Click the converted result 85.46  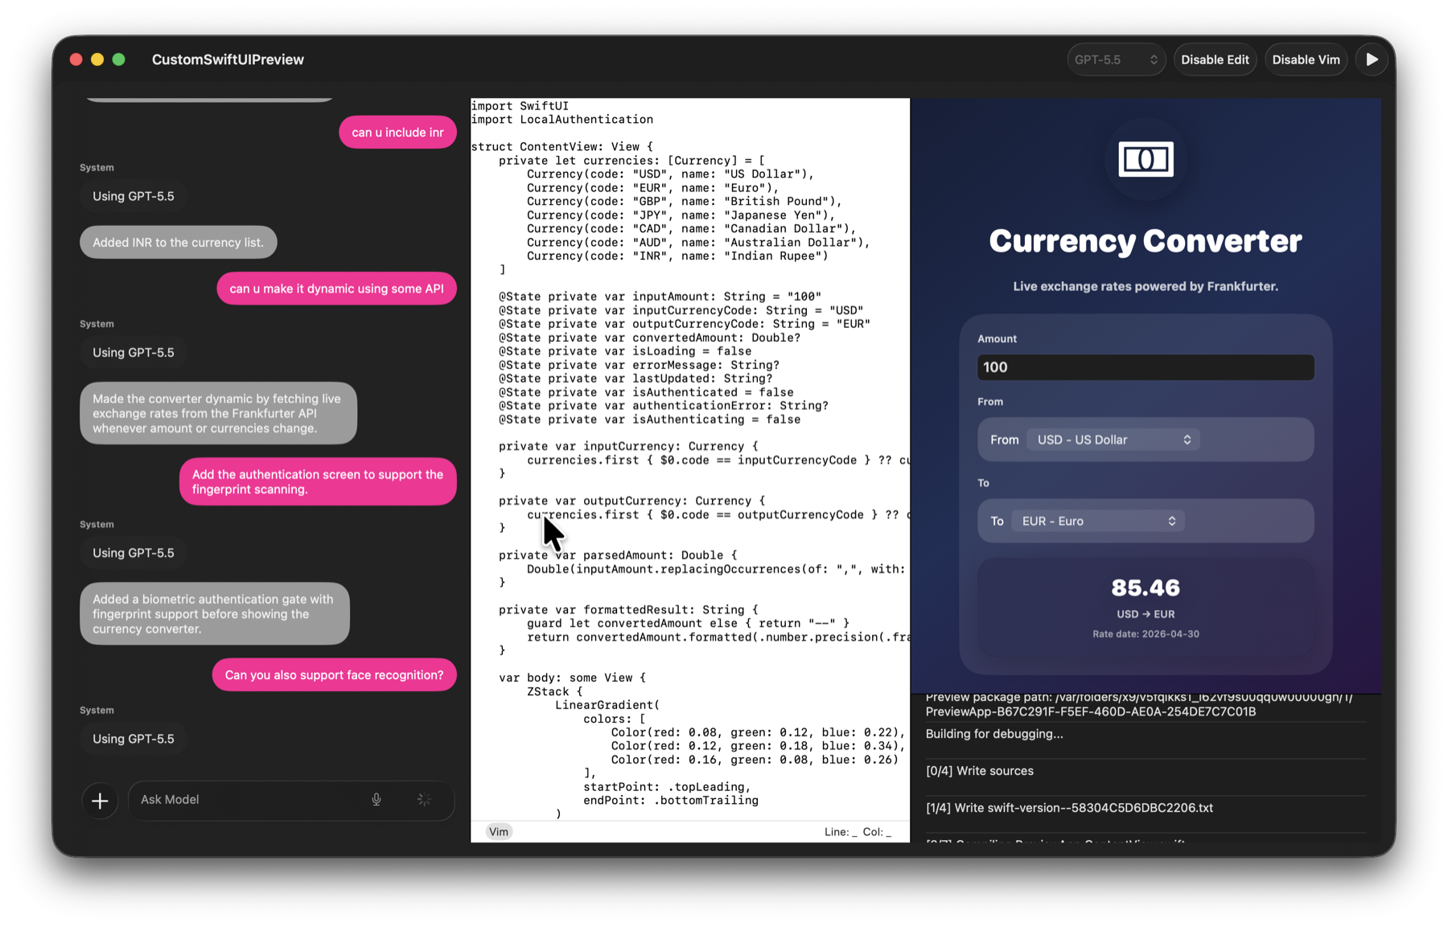click(1146, 588)
